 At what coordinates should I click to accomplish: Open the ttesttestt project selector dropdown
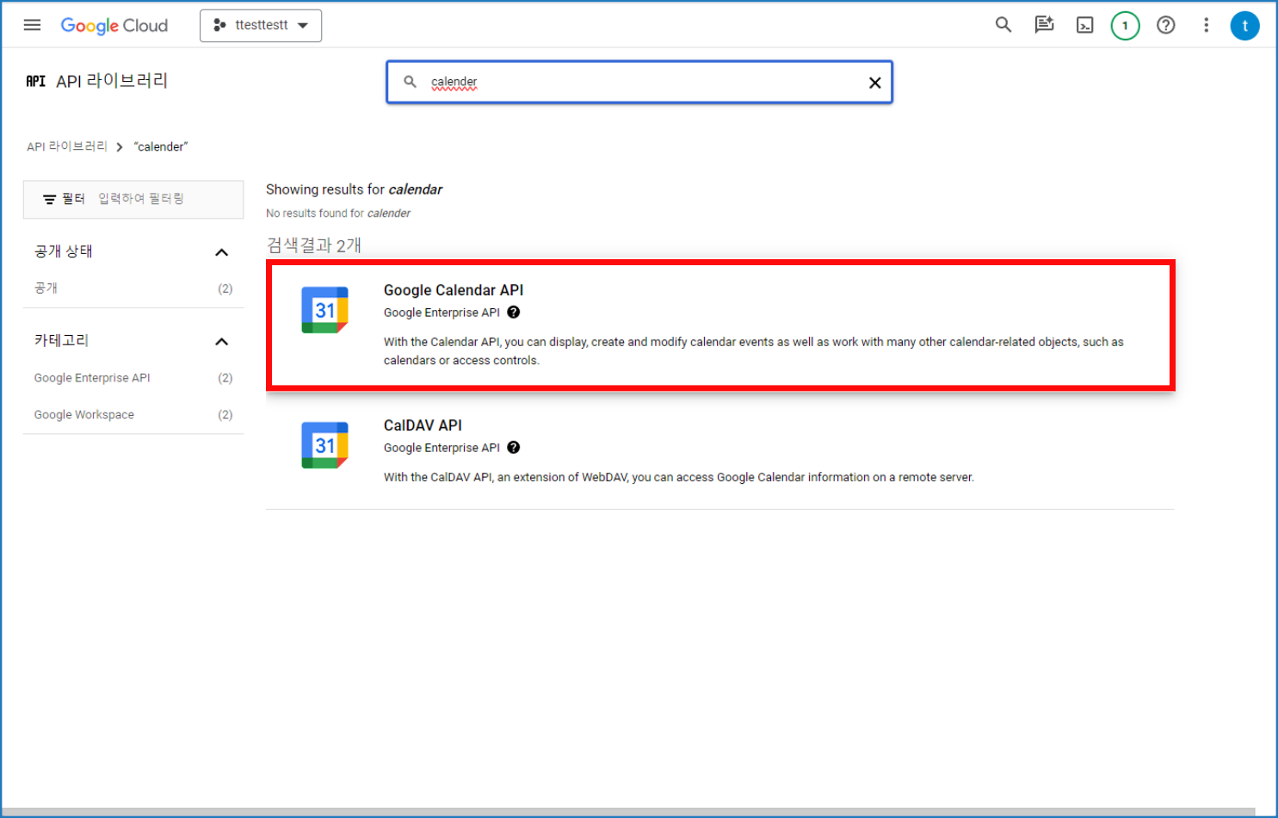pyautogui.click(x=261, y=26)
